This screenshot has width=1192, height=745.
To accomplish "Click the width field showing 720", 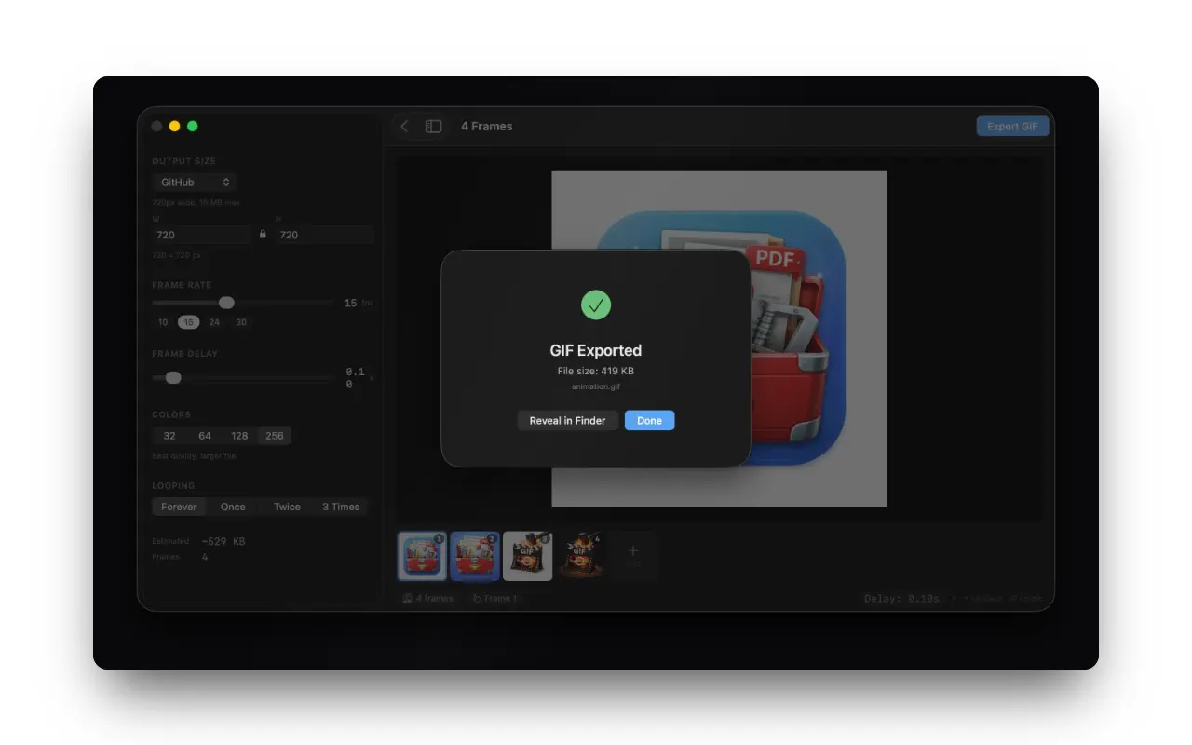I will point(201,235).
